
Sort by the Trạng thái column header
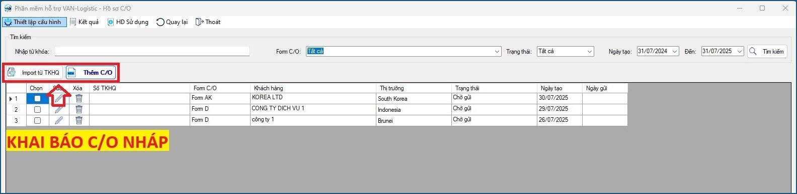pos(494,88)
